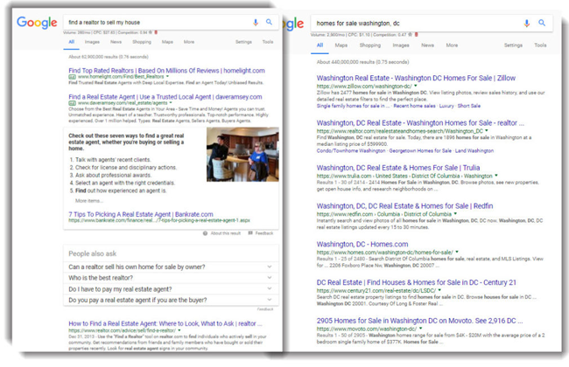This screenshot has height=367, width=569.
Task: Switch to Shopping tab in left search window
Action: click(142, 42)
